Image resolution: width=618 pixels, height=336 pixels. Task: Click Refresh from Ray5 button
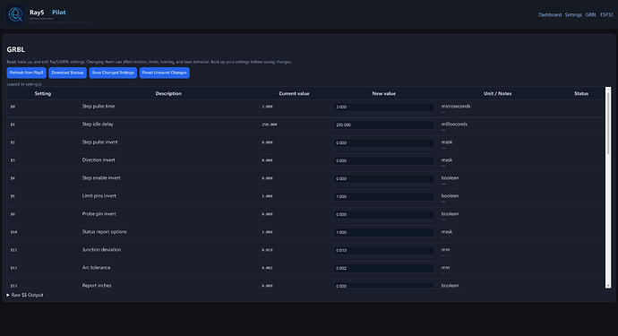coord(26,73)
